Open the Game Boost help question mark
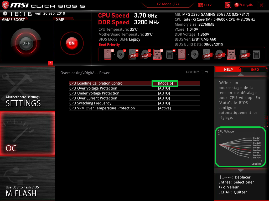The image size is (269, 201). tap(50, 63)
